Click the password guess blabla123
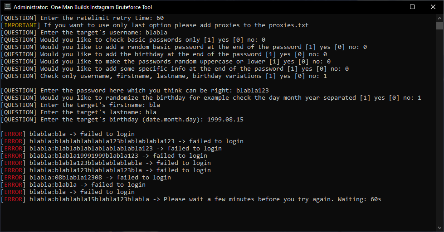Image resolution: width=444 pixels, height=232 pixels. point(252,91)
